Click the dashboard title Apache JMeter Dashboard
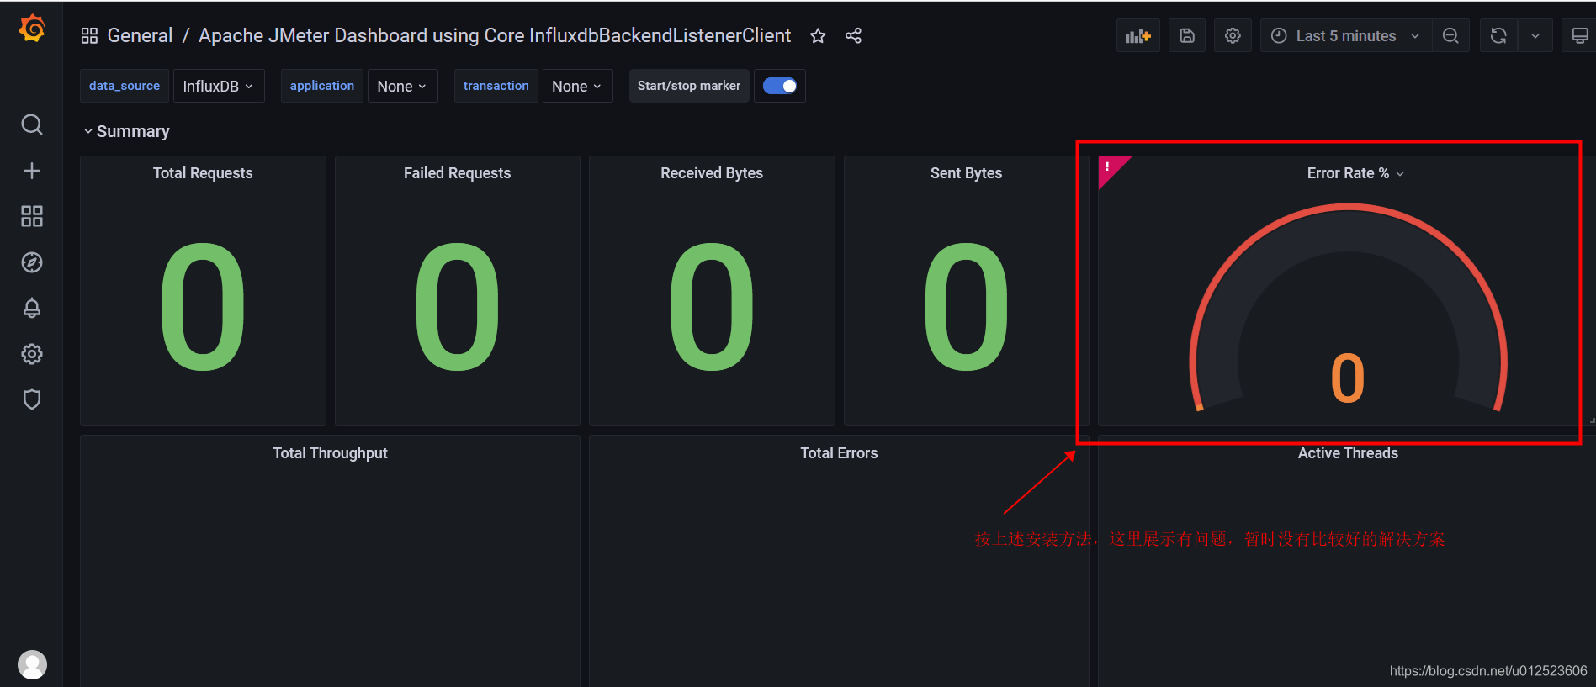The image size is (1596, 687). point(495,35)
